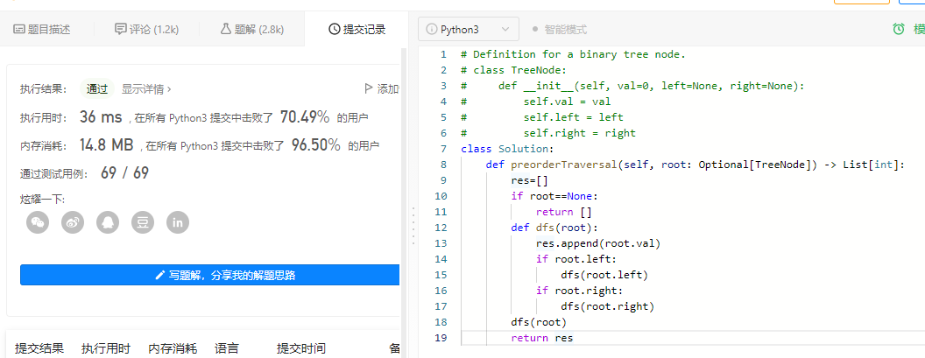This screenshot has width=925, height=358.
Task: Click the 14.8 MB memory value
Action: click(106, 144)
